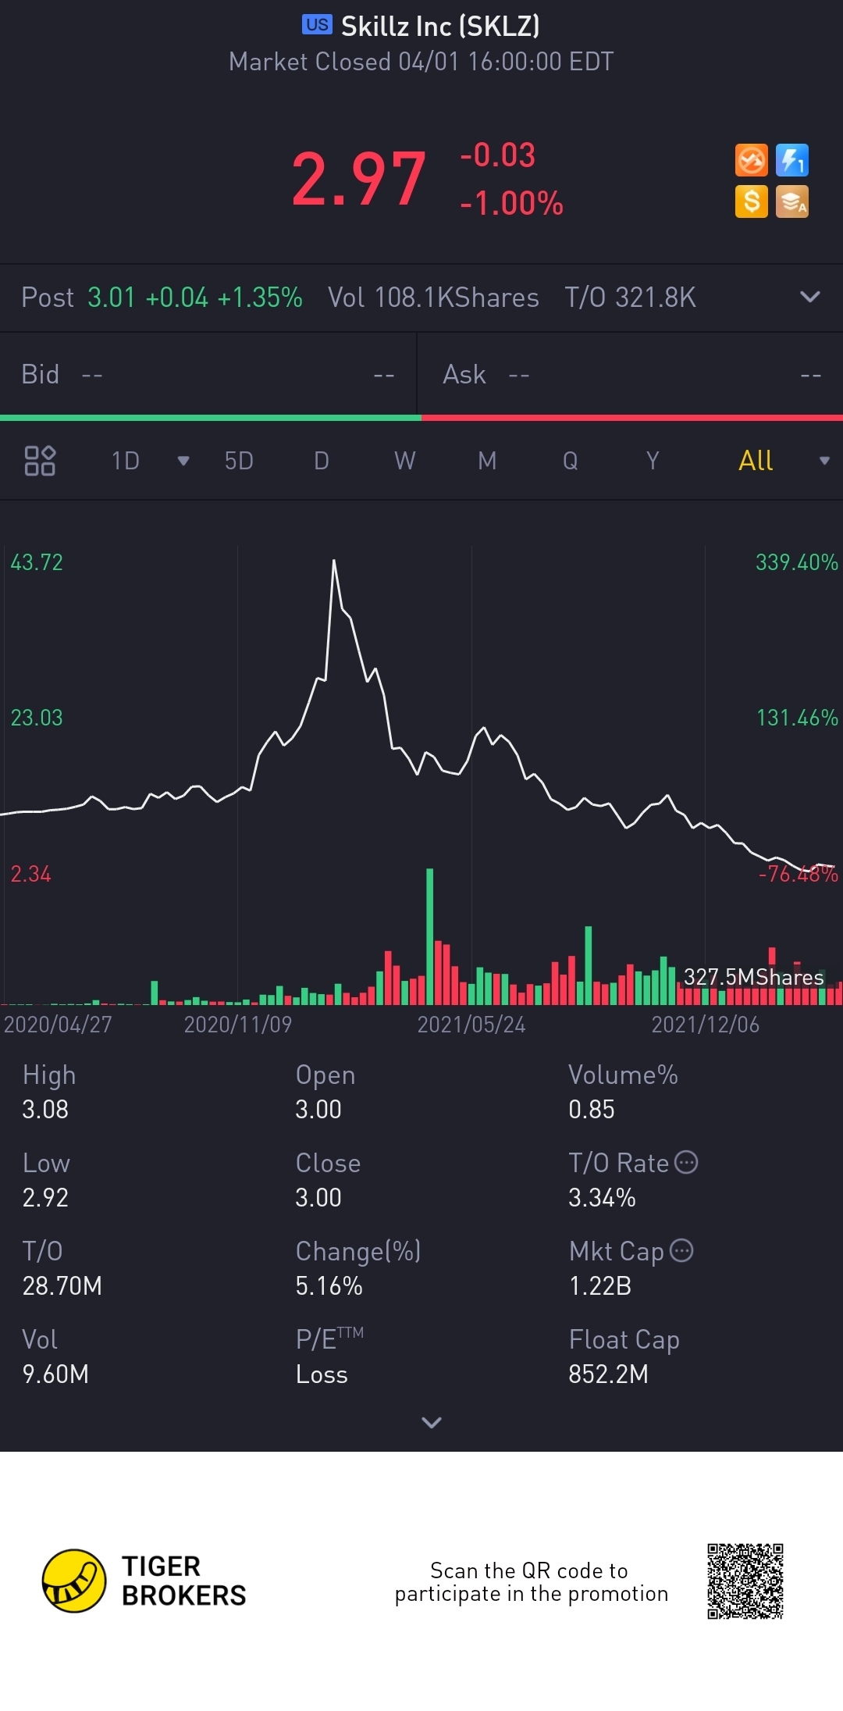Tap the blue lightning bolt badge icon

(792, 161)
